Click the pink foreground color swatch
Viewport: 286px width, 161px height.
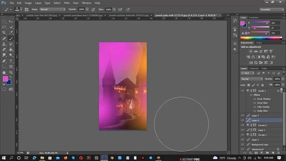click(x=5, y=79)
